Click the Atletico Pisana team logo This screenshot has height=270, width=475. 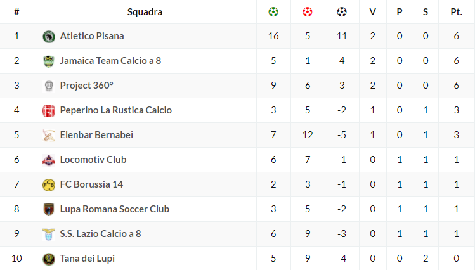click(49, 36)
